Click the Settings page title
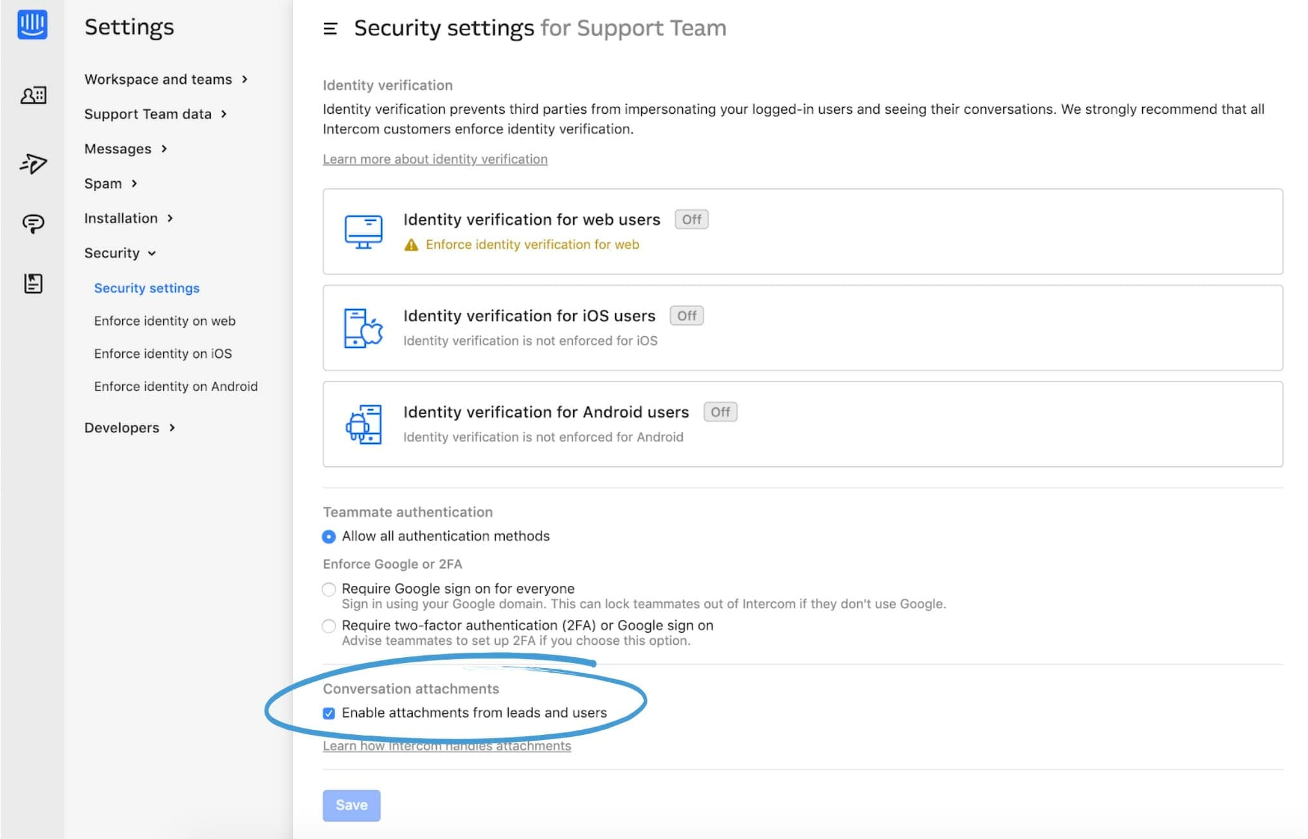The width and height of the screenshot is (1308, 839). [x=129, y=27]
